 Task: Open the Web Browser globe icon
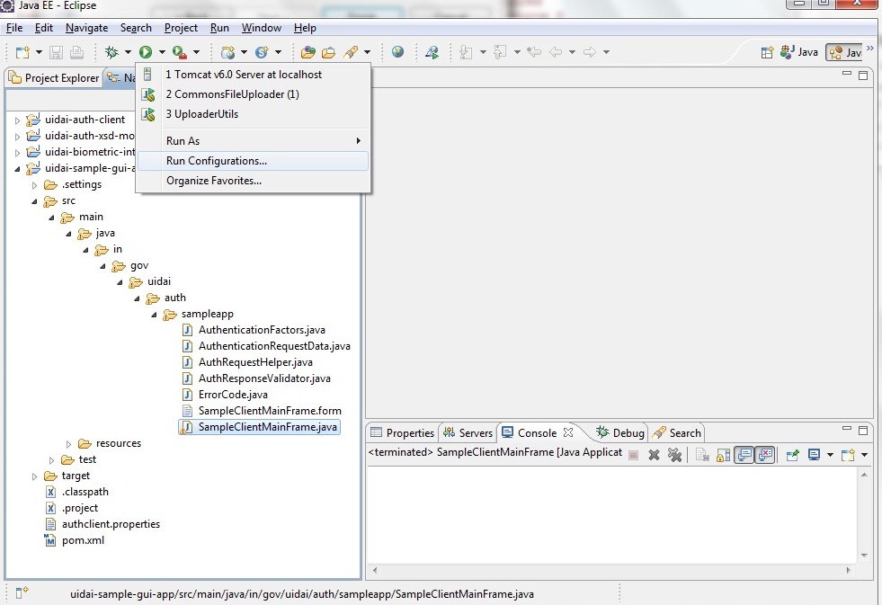pos(397,52)
